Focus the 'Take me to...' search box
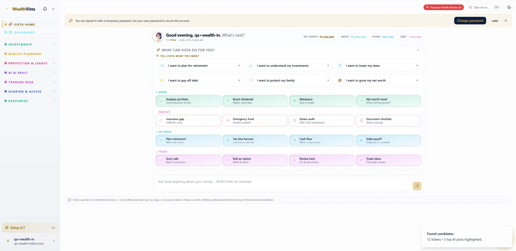This screenshot has width=516, height=251. [484, 7]
